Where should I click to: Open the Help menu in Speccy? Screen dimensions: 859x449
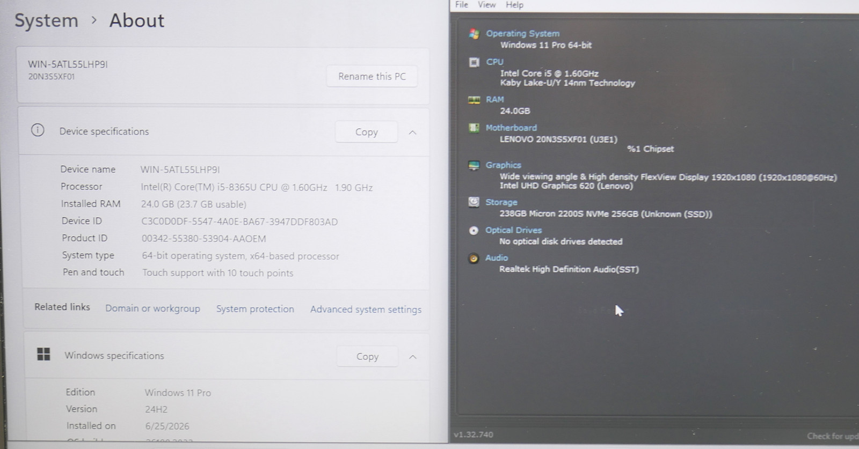[x=514, y=5]
